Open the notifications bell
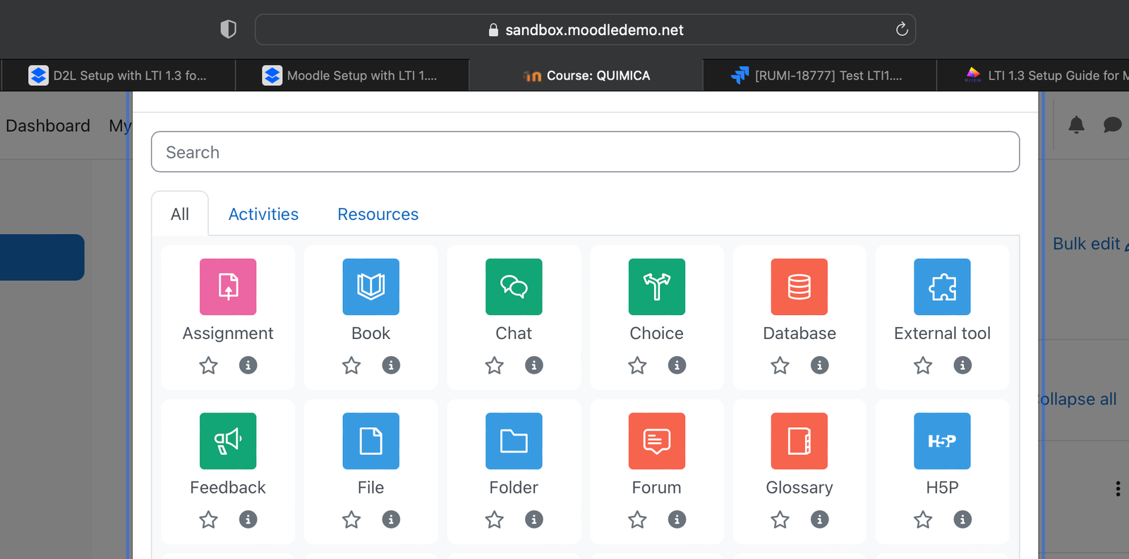This screenshot has width=1129, height=559. (x=1076, y=125)
